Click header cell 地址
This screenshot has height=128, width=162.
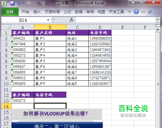pyautogui.click(x=77, y=33)
